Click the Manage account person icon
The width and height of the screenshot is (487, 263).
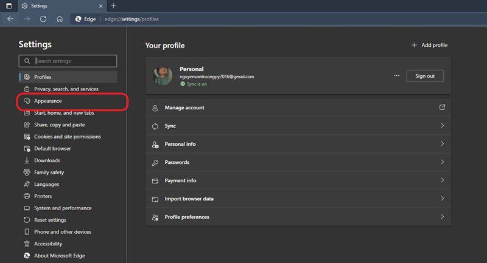coord(155,108)
